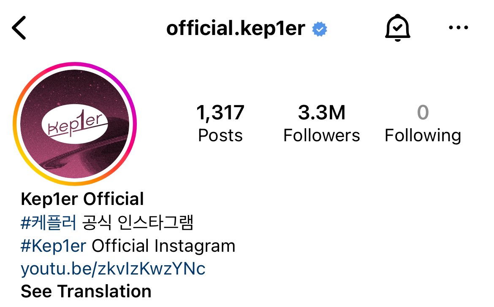Image resolution: width=494 pixels, height=307 pixels.
Task: Tap the Korean bio text 공식 인스타그램
Action: [138, 223]
